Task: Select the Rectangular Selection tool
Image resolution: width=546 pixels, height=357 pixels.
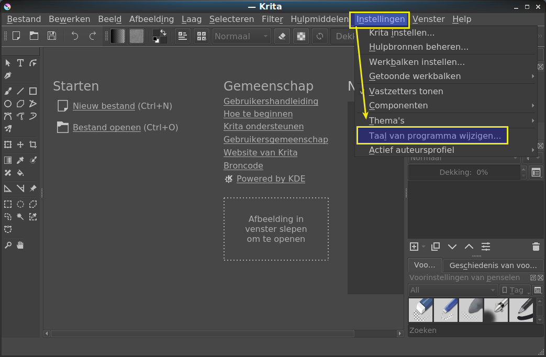Action: [x=8, y=204]
